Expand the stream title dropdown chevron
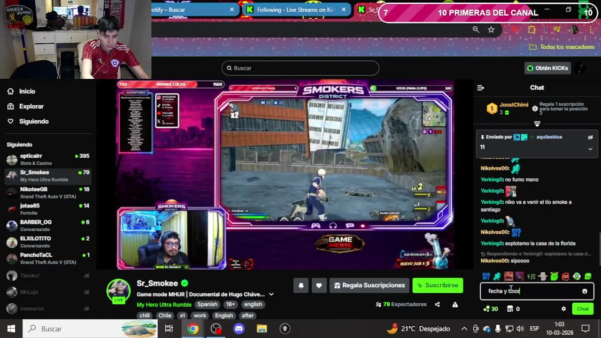This screenshot has height=338, width=601. (271, 294)
